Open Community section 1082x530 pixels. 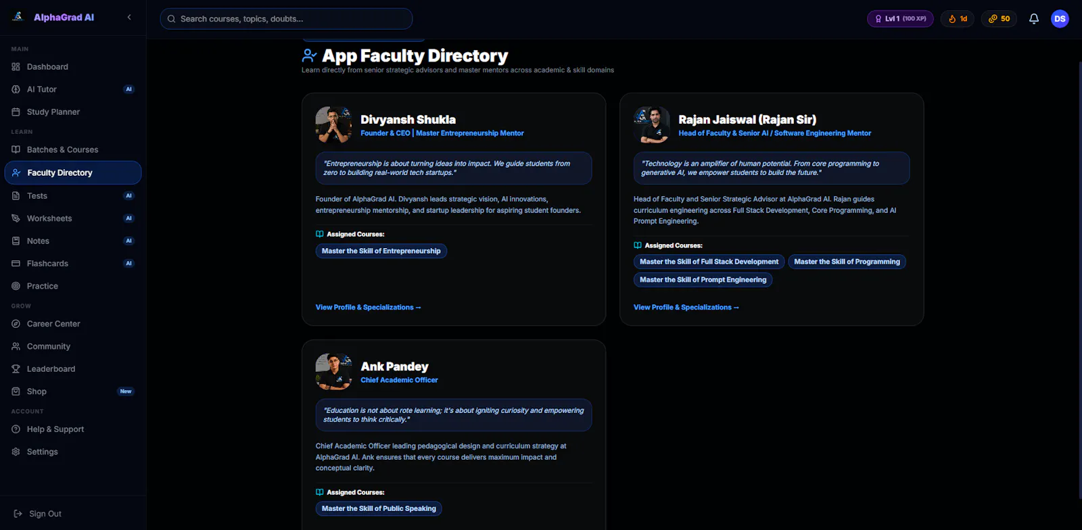(x=73, y=346)
